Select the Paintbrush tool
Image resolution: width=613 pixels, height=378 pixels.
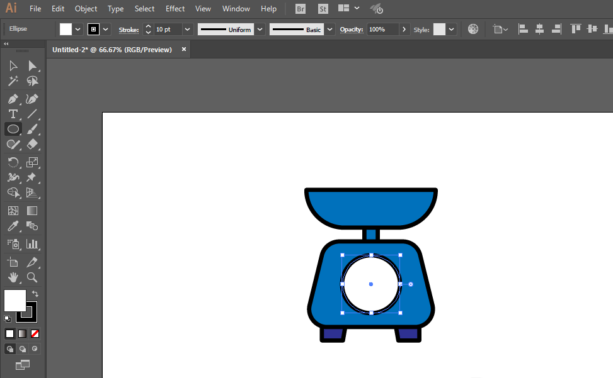click(32, 129)
